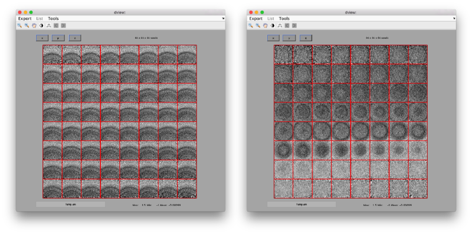
Task: Open Tools menu in the circular-slices window
Action: click(x=284, y=19)
